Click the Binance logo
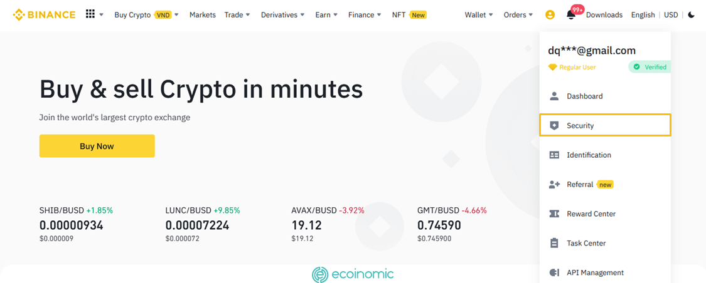706x283 pixels. point(44,14)
